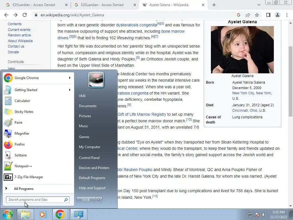Click the Lock button

click(86, 200)
